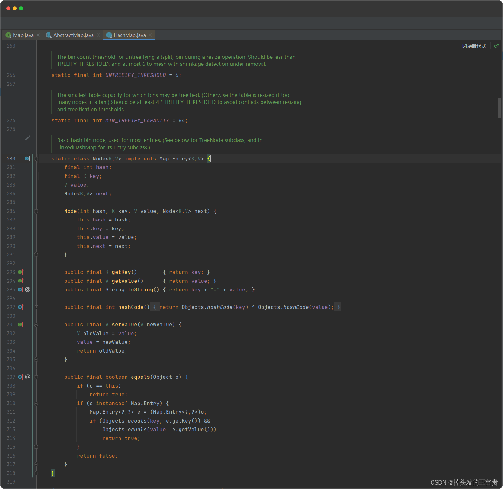Click the 'final int hash;' field declaration
Screen dimensions: 503x489
88,167
